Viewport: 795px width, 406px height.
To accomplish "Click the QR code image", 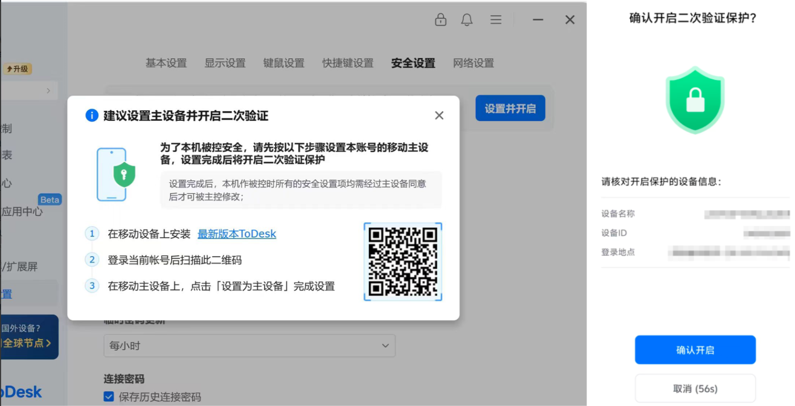I will [x=402, y=261].
